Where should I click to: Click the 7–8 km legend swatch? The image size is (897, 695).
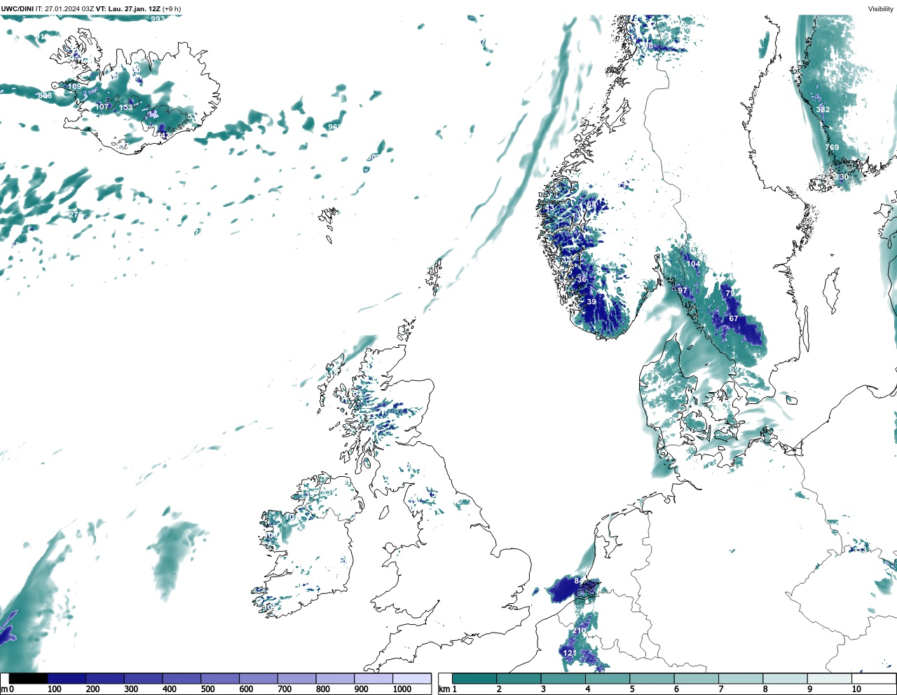(x=741, y=679)
